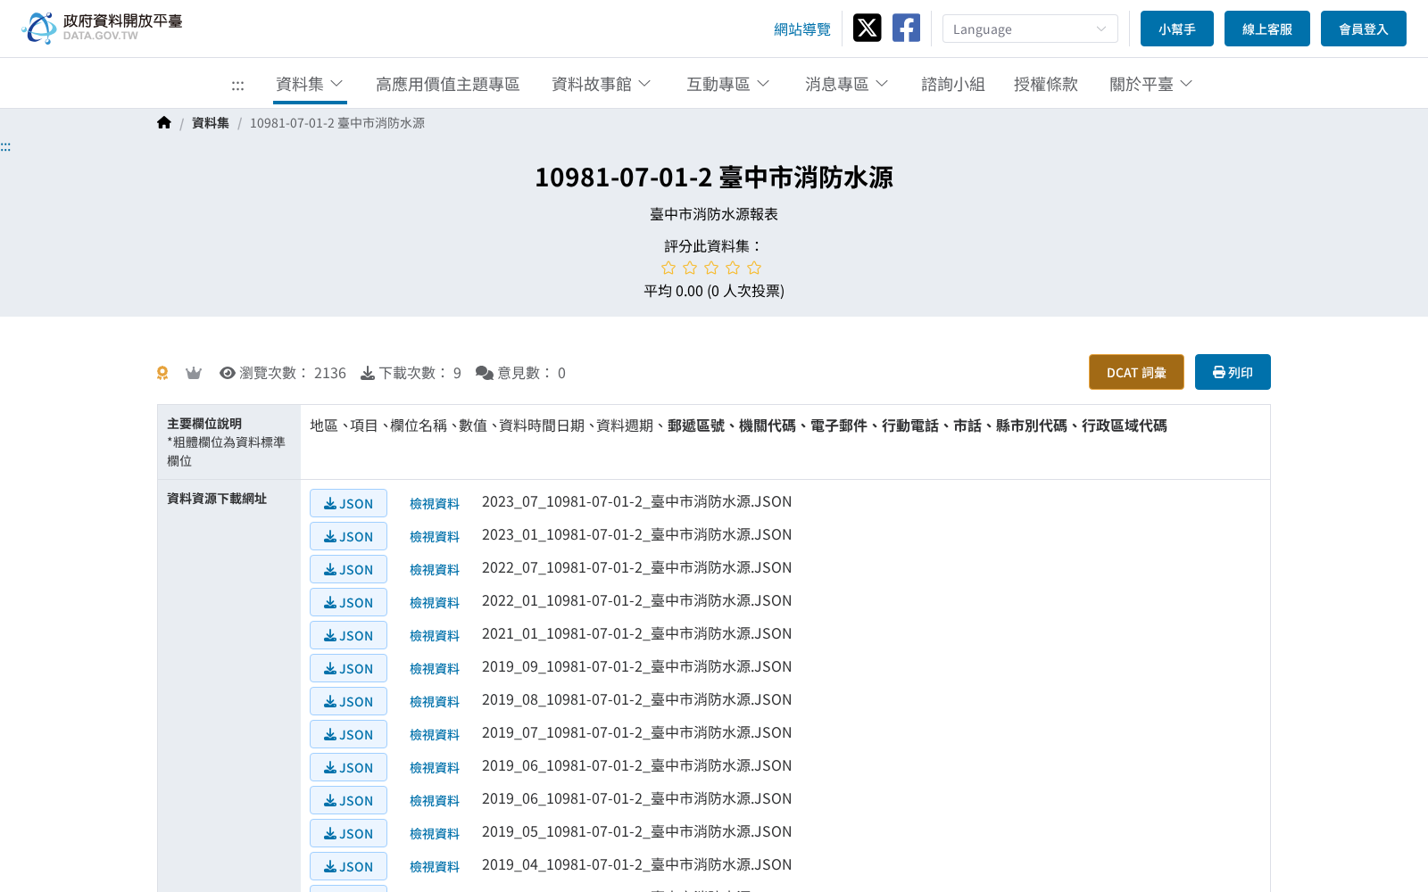Click 會員登入 button
The width and height of the screenshot is (1428, 892).
(1364, 29)
